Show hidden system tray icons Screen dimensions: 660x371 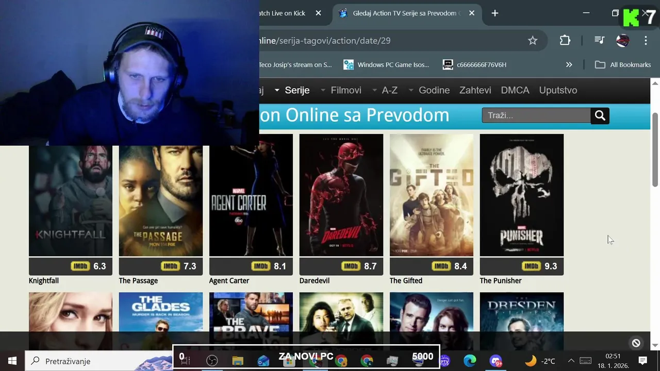[571, 361]
